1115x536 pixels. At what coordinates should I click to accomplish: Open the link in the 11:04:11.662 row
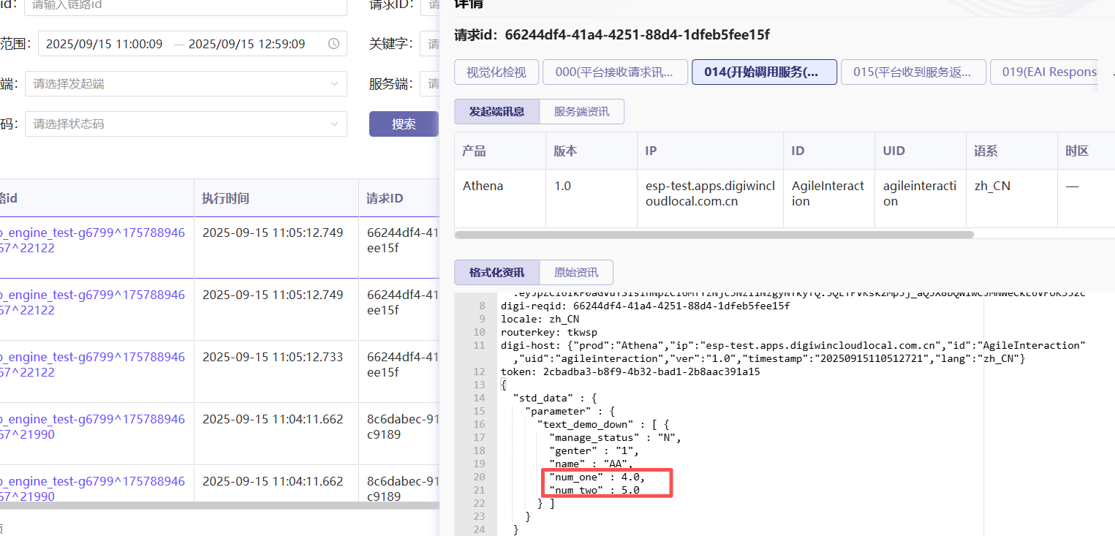tap(92, 426)
